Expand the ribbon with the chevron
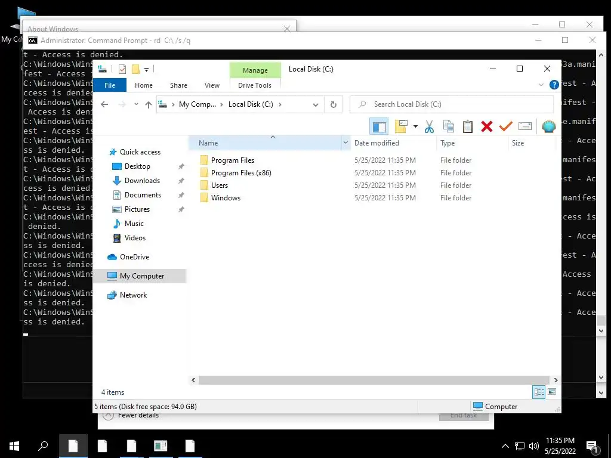Image resolution: width=611 pixels, height=458 pixels. (541, 85)
